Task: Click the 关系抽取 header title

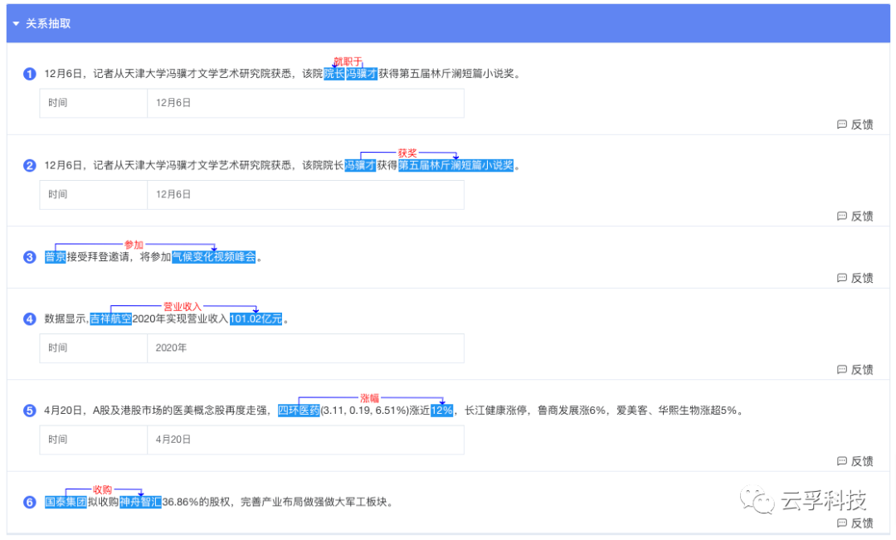Action: coord(49,23)
